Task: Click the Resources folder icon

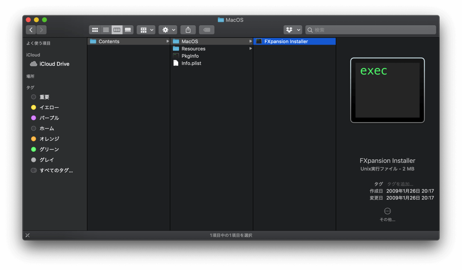Action: point(176,49)
